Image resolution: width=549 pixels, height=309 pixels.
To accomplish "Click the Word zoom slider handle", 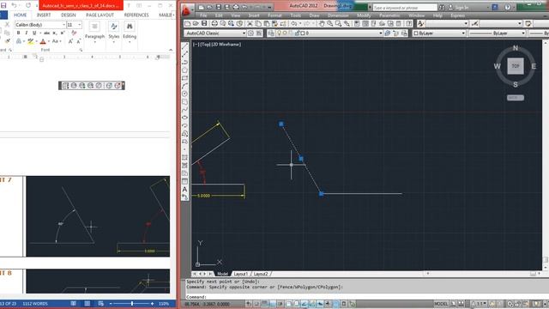I will tap(132, 303).
